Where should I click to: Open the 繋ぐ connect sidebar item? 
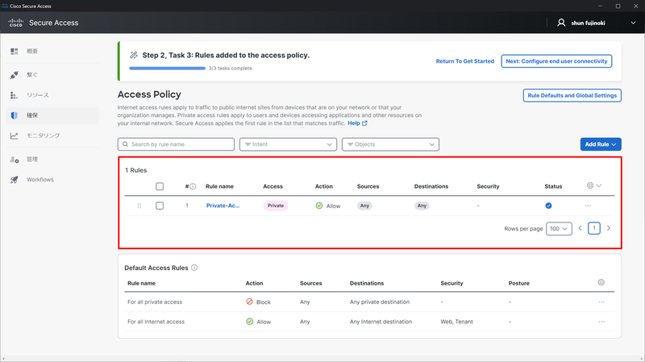point(52,75)
